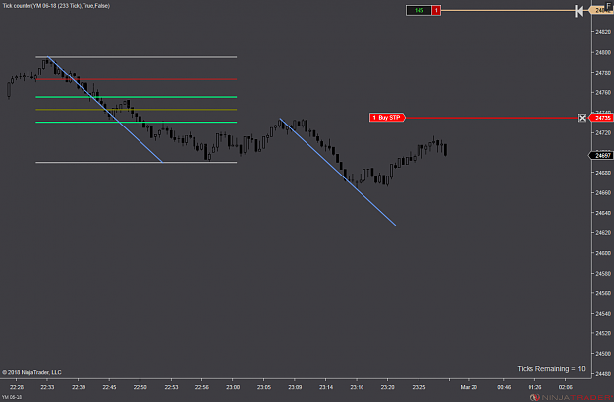Click the 23:16 time axis label
Viewport: 614px width, 402px height.
[357, 387]
